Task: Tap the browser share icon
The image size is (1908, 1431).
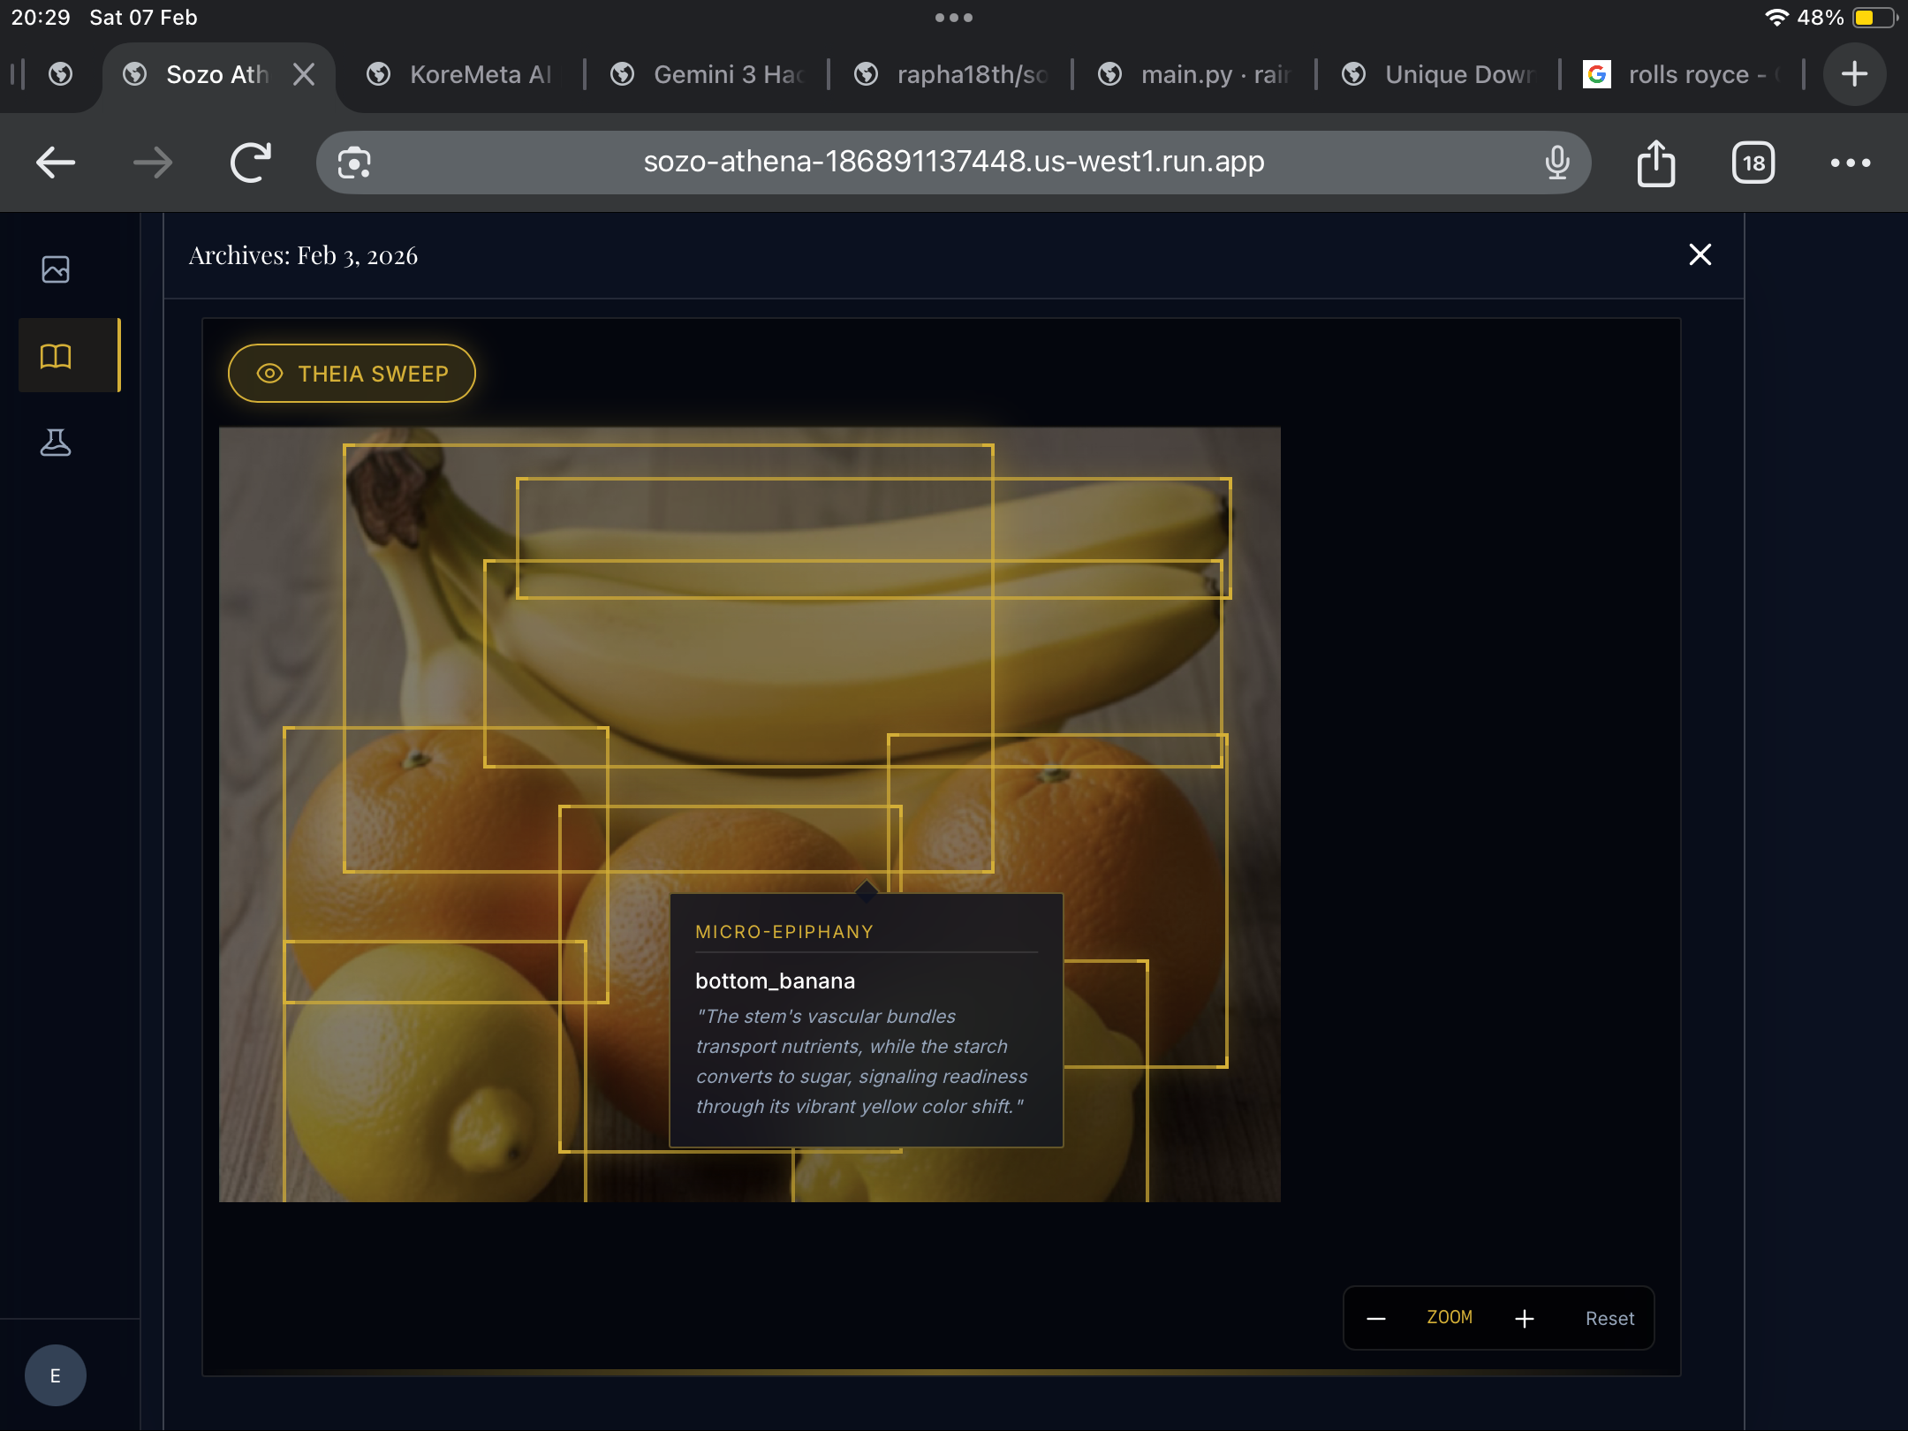Action: pyautogui.click(x=1656, y=163)
